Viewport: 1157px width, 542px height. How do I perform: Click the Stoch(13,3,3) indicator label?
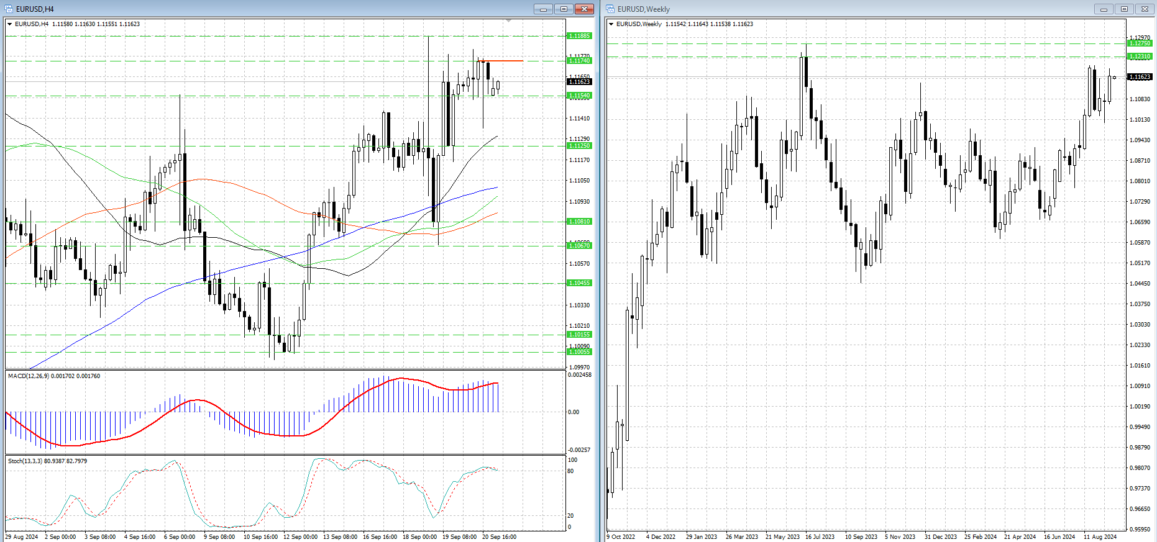[x=48, y=461]
